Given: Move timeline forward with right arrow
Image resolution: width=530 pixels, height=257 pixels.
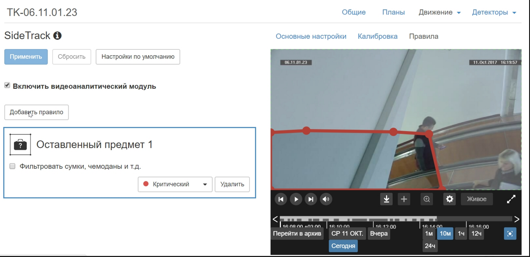Looking at the screenshot, I should pyautogui.click(x=517, y=219).
